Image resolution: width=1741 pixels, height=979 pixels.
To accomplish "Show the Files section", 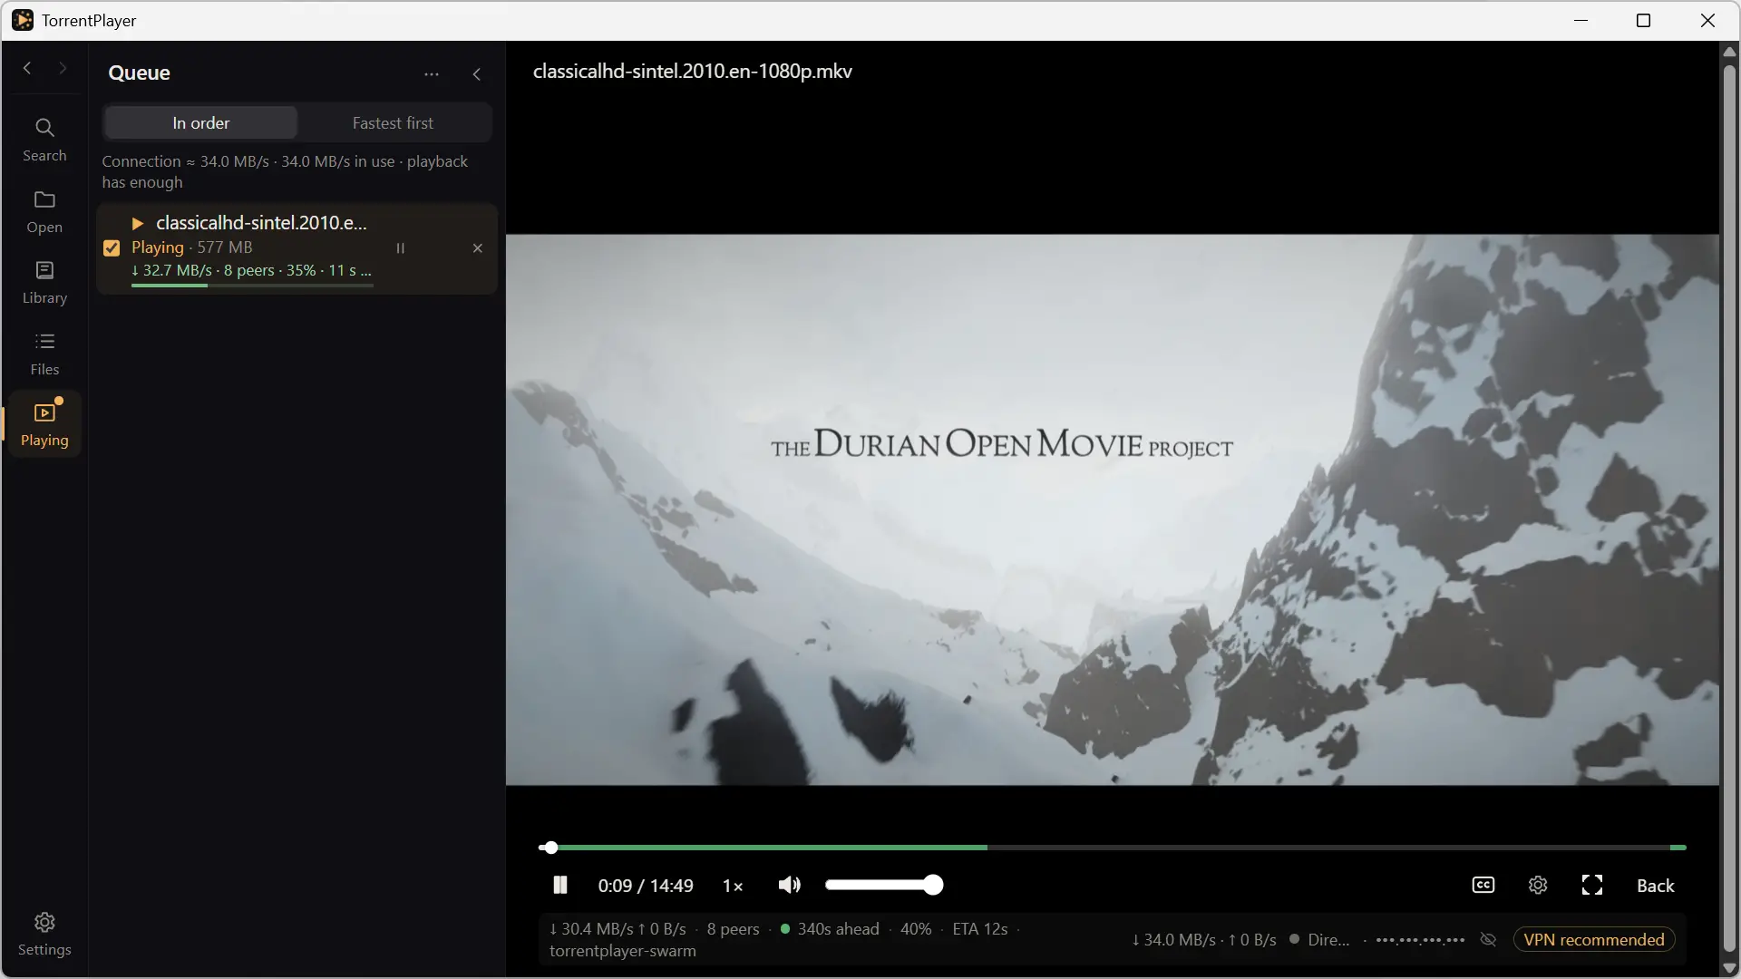I will (44, 354).
